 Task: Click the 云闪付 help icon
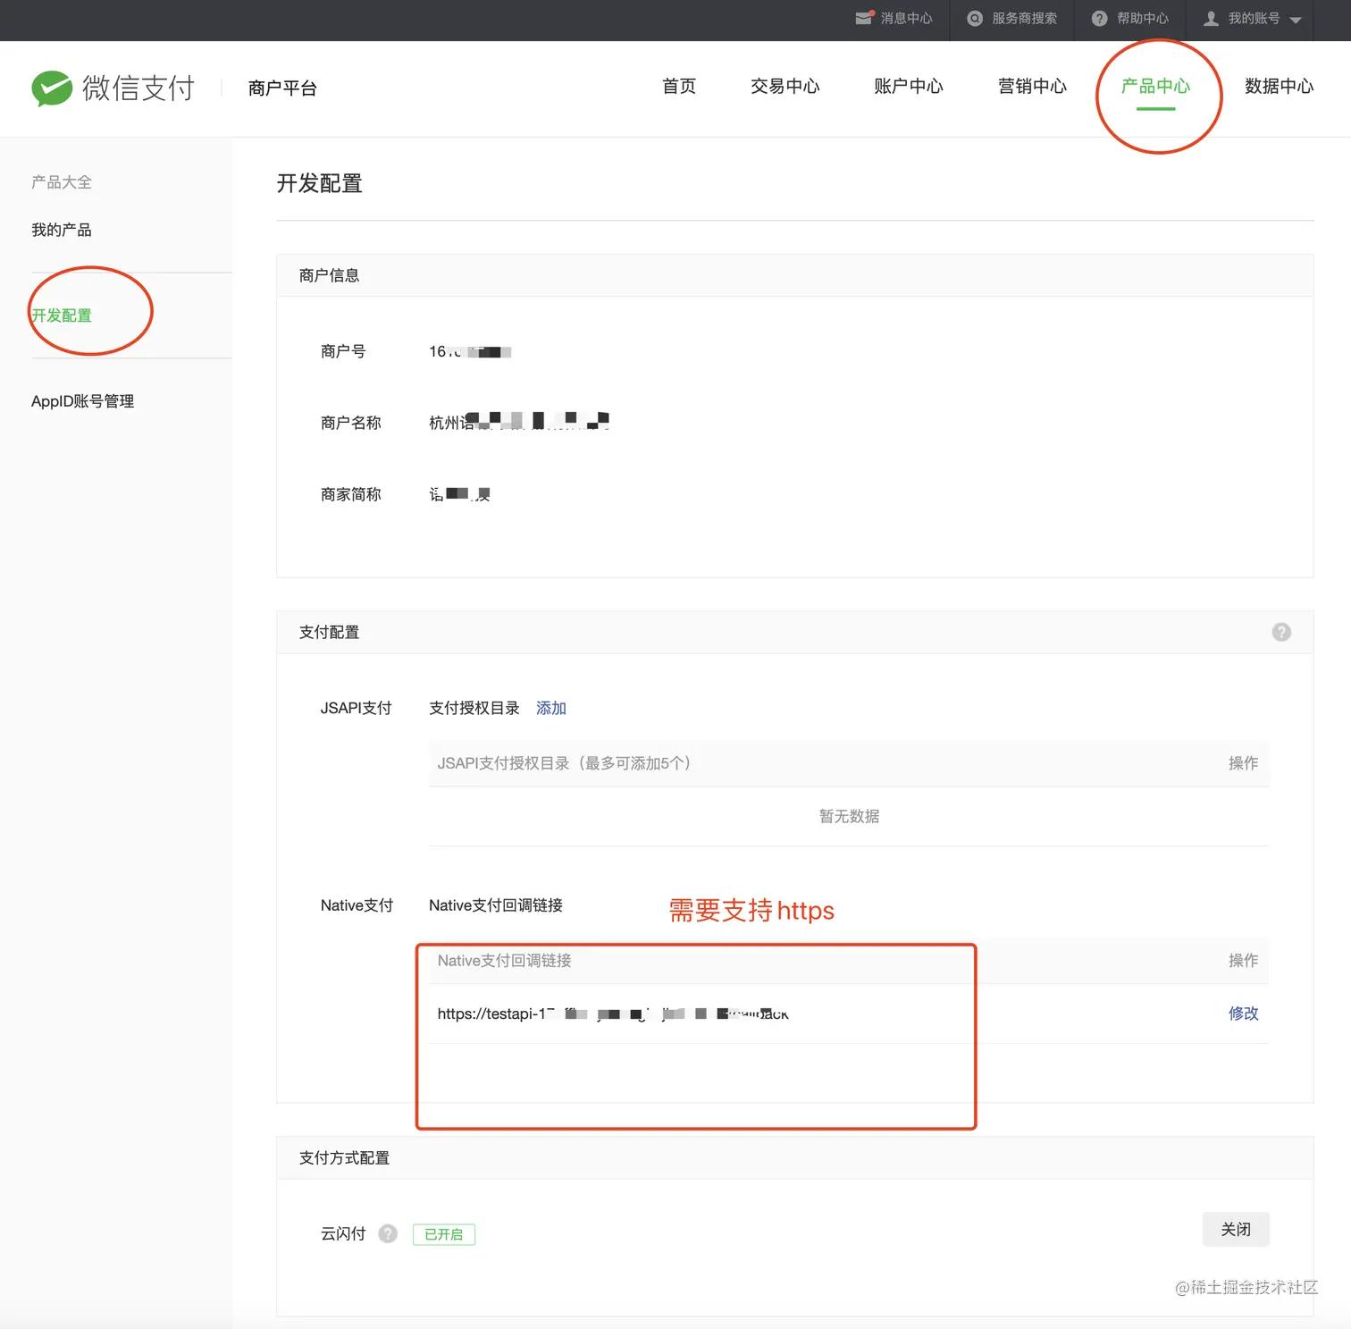coord(388,1233)
